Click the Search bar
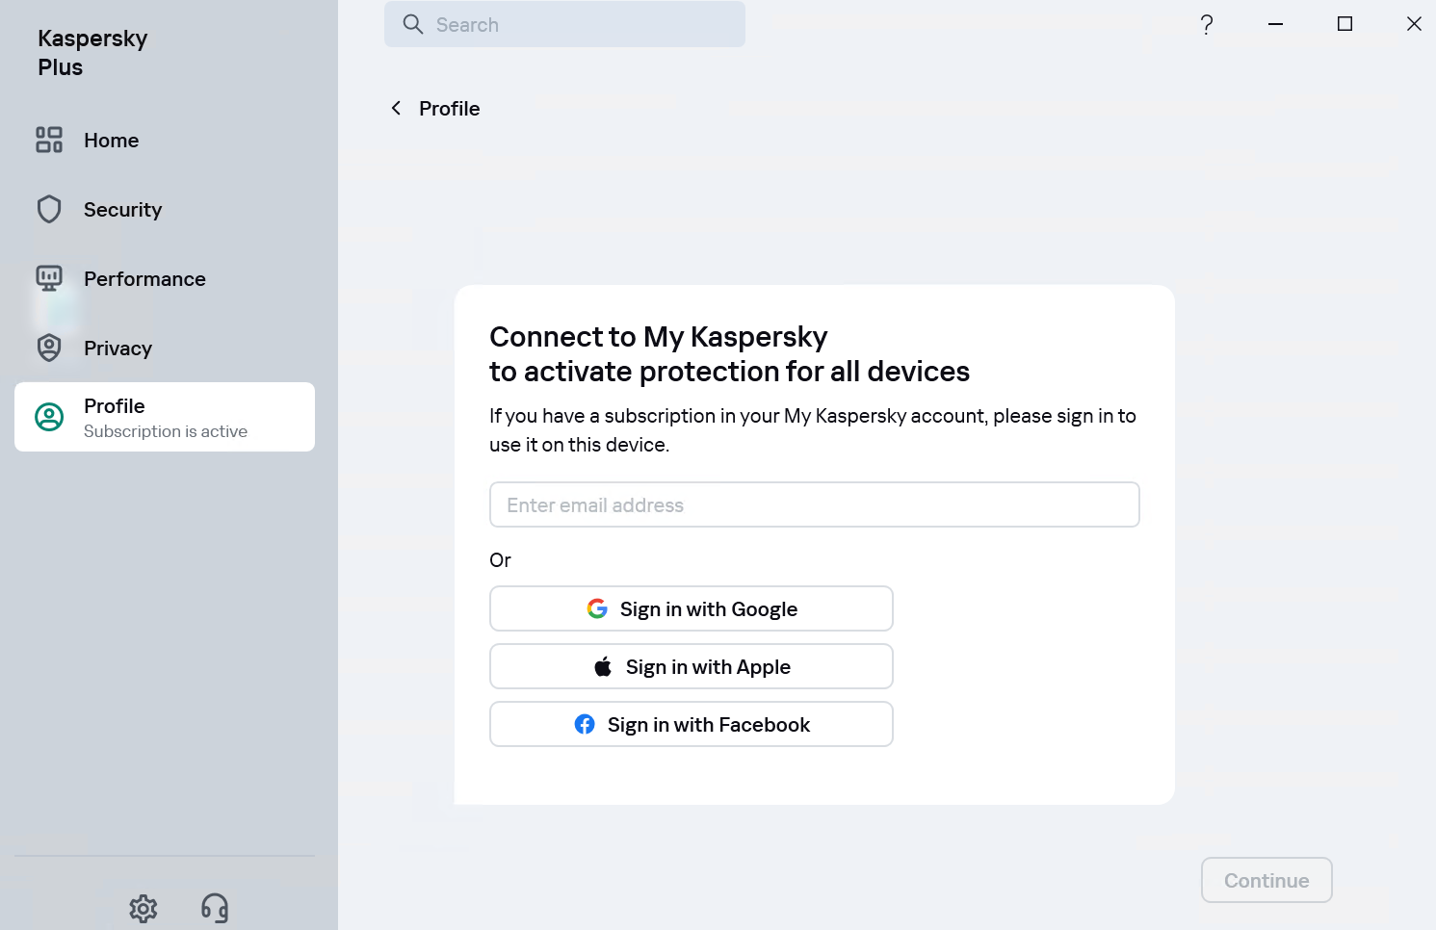The image size is (1436, 930). click(x=564, y=24)
